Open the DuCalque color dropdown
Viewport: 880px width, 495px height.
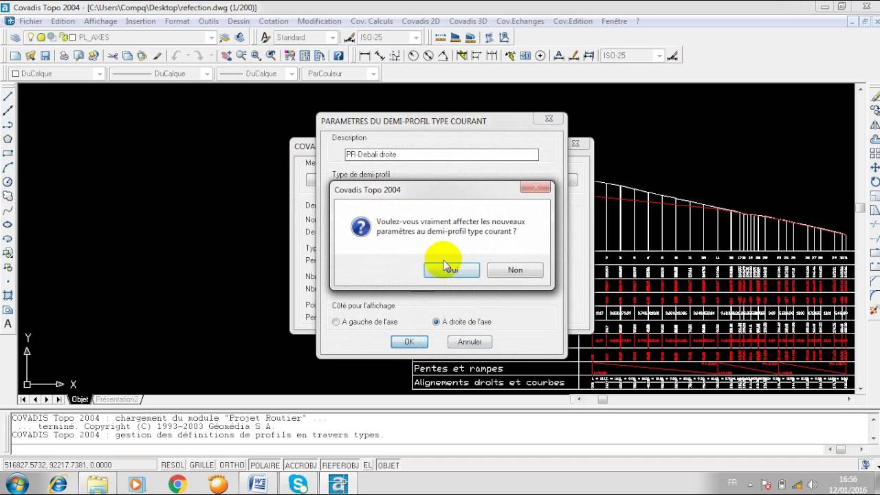pos(99,74)
